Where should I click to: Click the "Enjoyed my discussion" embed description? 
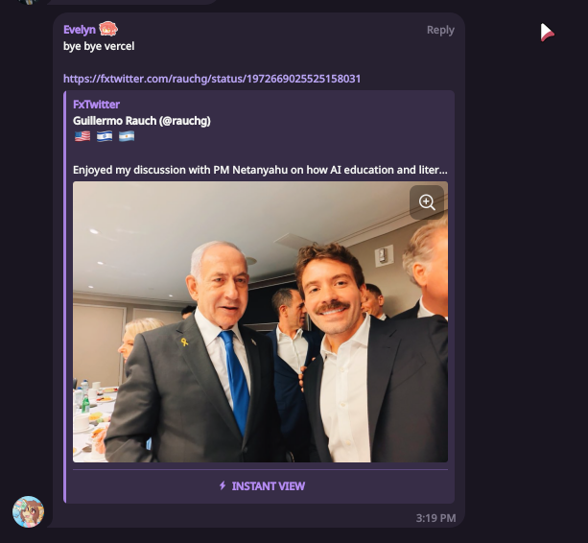(260, 170)
